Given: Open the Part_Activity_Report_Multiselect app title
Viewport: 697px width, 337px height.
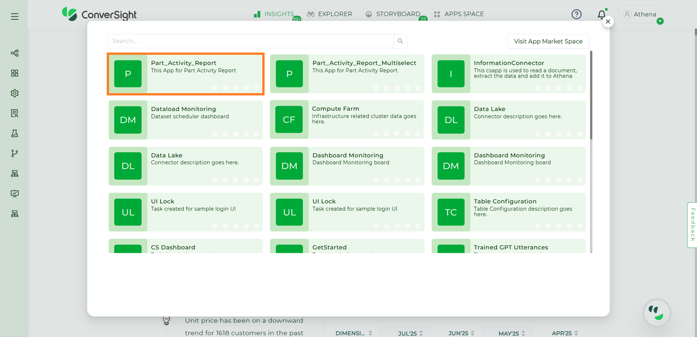Looking at the screenshot, I should [x=364, y=63].
